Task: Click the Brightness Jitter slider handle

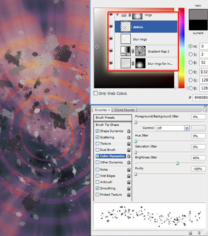Action: tap(177, 163)
